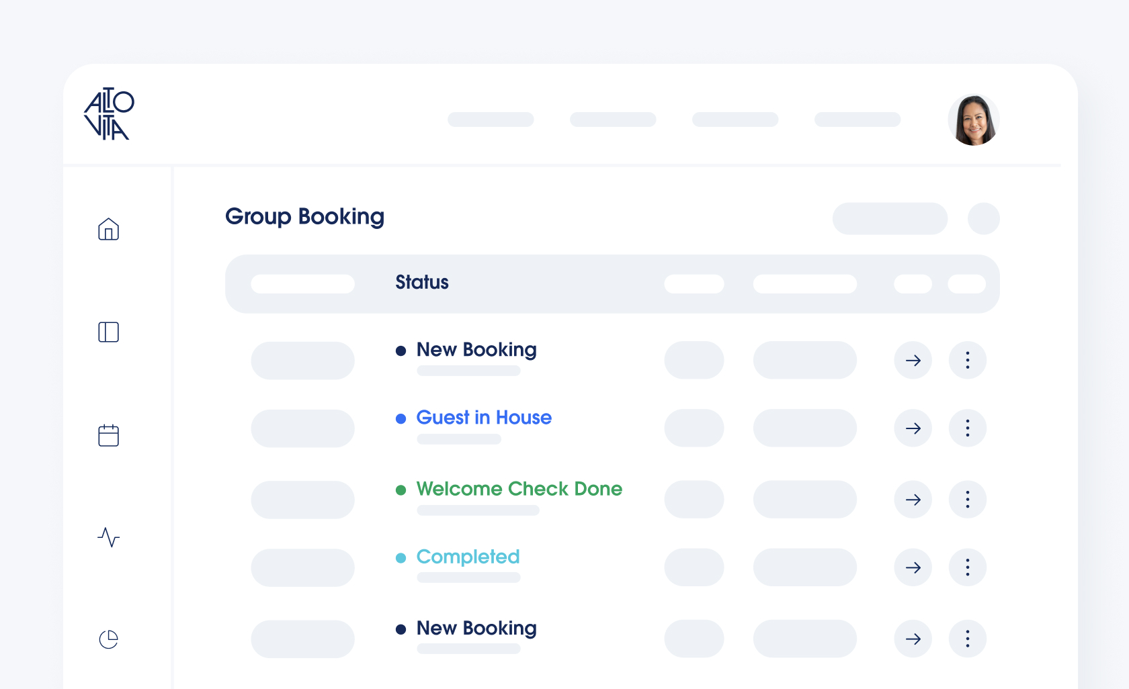This screenshot has width=1129, height=689.
Task: Open three-dot menu for Welcome Check Done row
Action: click(967, 500)
